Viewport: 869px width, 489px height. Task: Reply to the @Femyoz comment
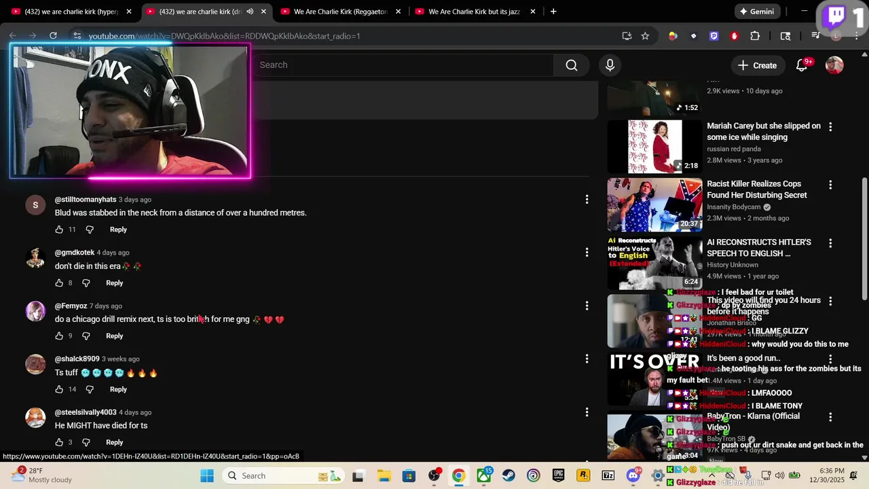click(x=115, y=336)
